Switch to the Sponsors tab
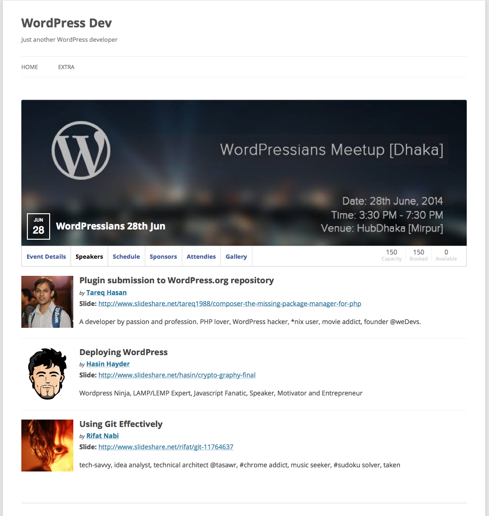Viewport: 489px width, 516px height. (x=163, y=256)
